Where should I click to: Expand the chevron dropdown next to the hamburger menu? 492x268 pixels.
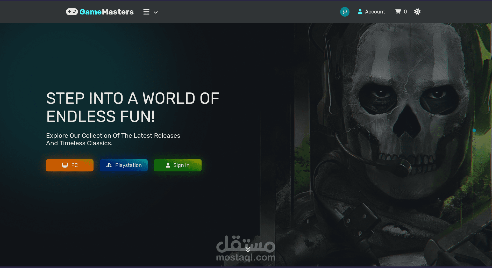155,12
